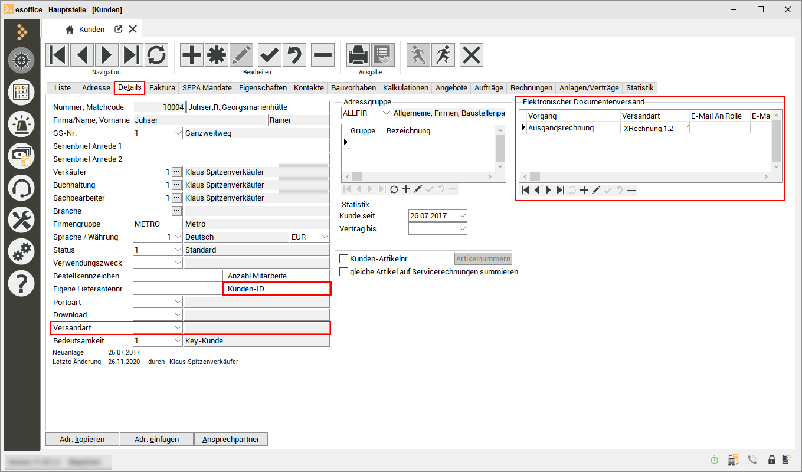The image size is (802, 472).
Task: Open the Vertrag bis date dropdown
Action: tap(462, 228)
